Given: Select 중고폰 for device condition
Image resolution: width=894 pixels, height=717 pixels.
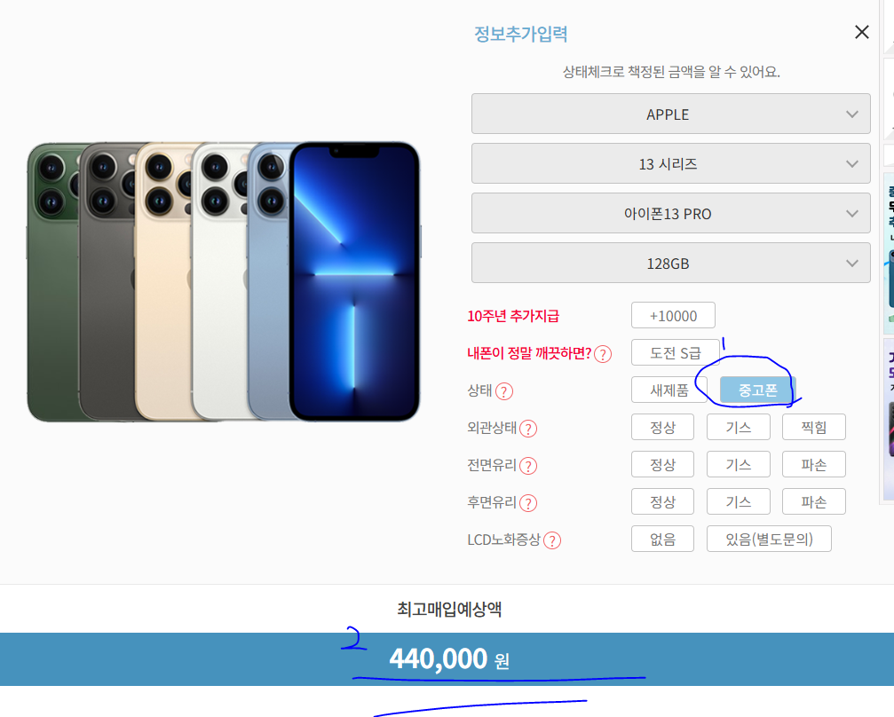Looking at the screenshot, I should click(757, 390).
